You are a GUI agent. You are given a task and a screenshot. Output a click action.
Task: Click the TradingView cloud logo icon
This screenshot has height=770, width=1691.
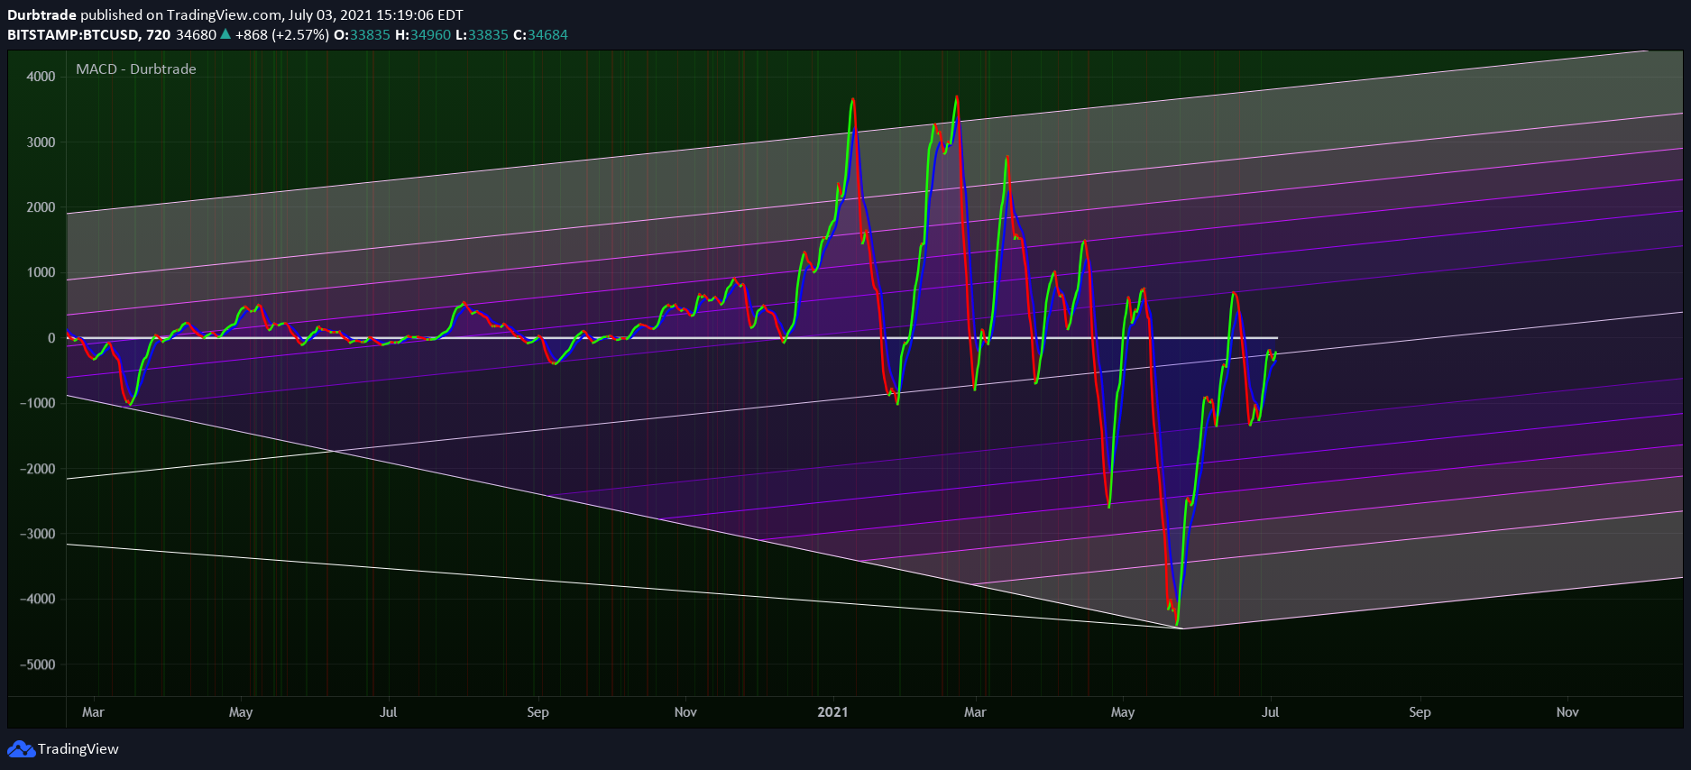[x=21, y=749]
